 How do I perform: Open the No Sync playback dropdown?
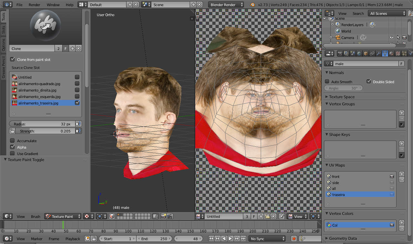point(267,239)
